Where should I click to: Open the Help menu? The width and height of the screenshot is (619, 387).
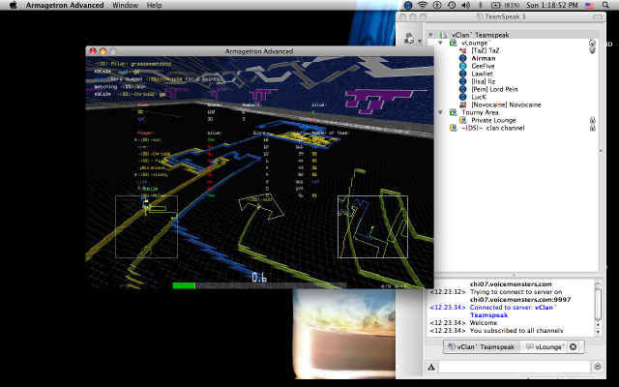155,6
